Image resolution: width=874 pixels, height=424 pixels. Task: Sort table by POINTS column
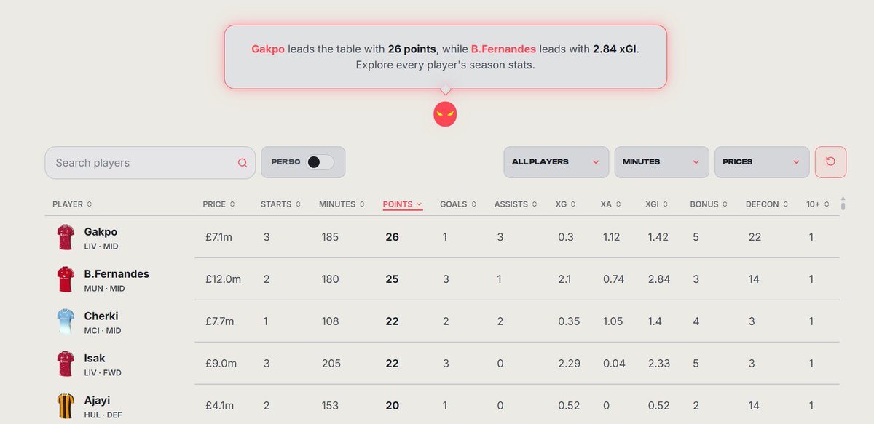point(403,204)
